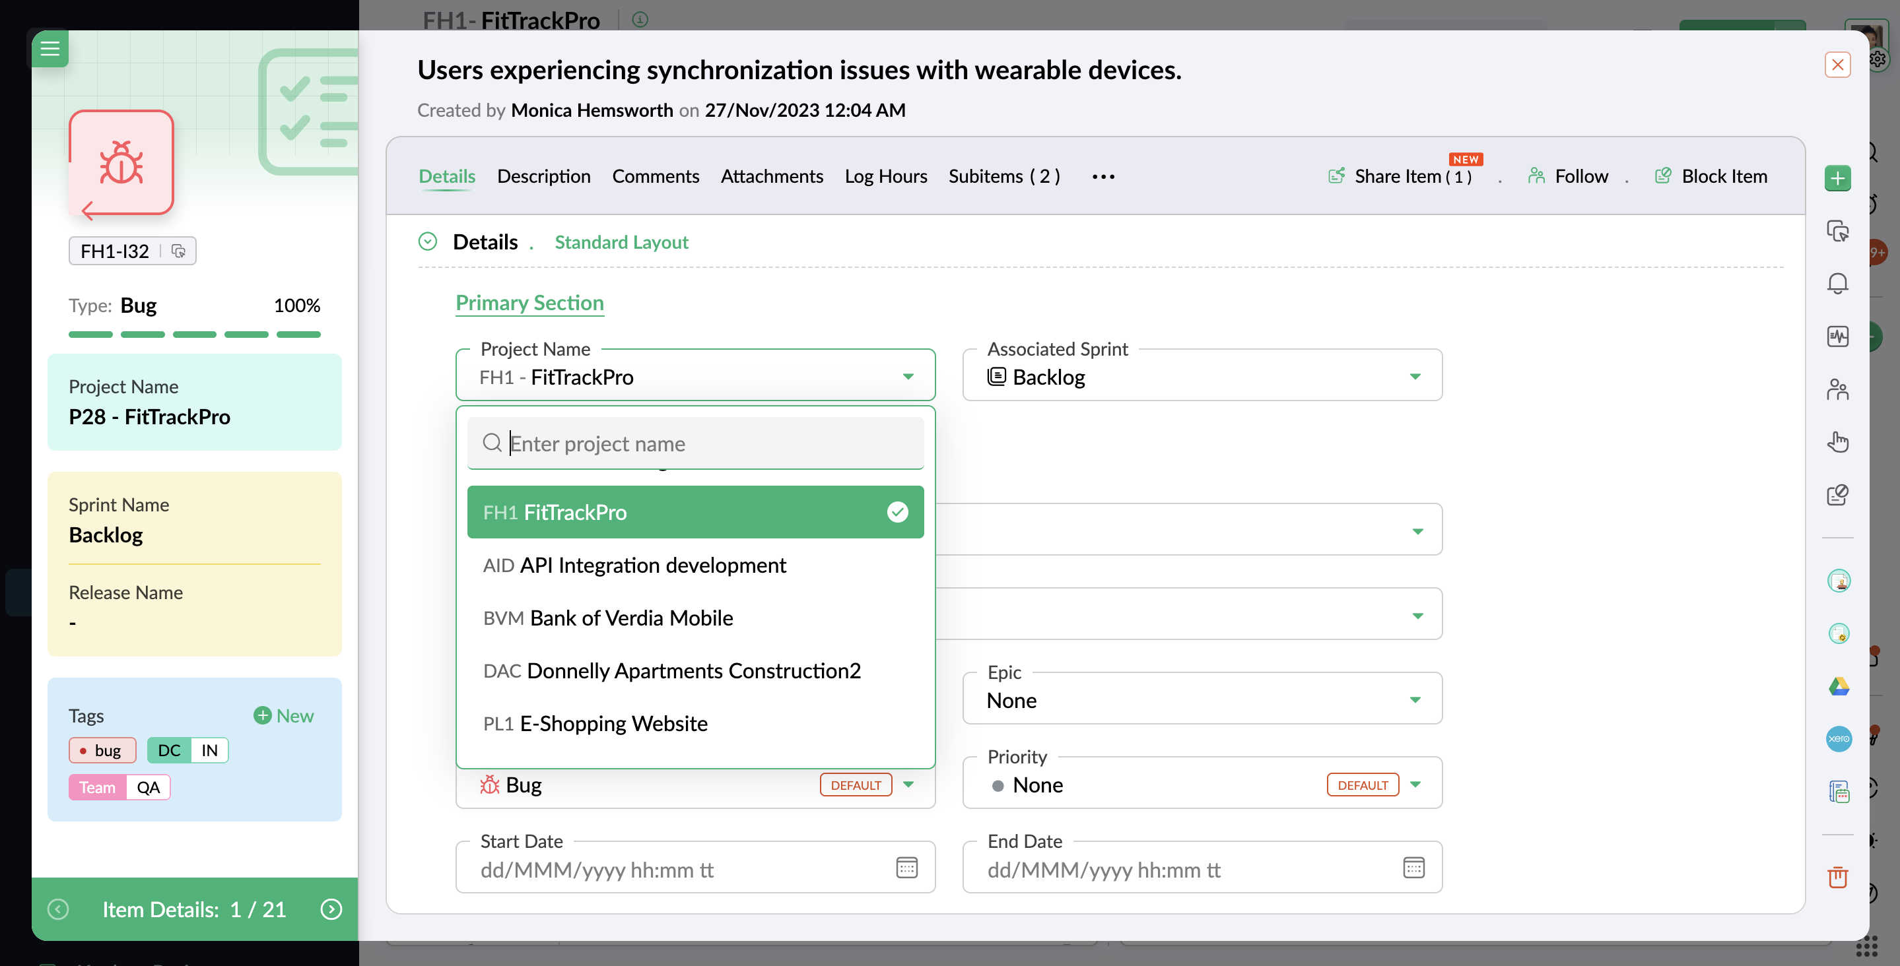Switch to the Description tab
1900x966 pixels.
click(543, 176)
